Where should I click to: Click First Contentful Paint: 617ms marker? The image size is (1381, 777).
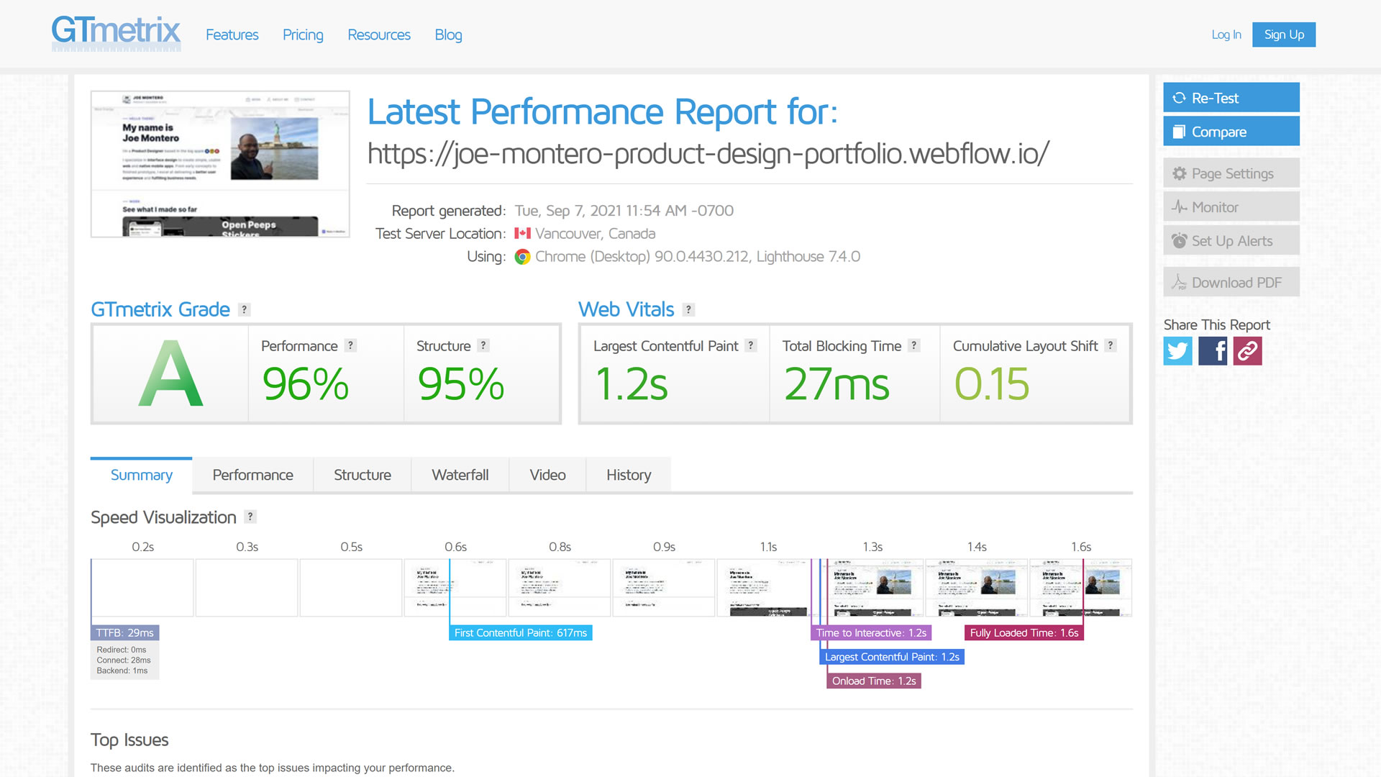click(521, 633)
